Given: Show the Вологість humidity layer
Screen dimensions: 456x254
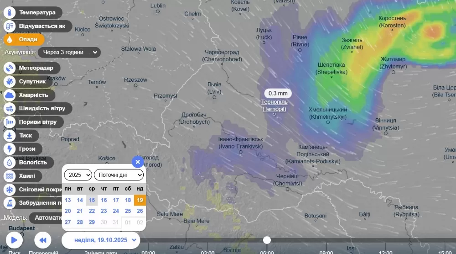Looking at the screenshot, I should (10, 162).
